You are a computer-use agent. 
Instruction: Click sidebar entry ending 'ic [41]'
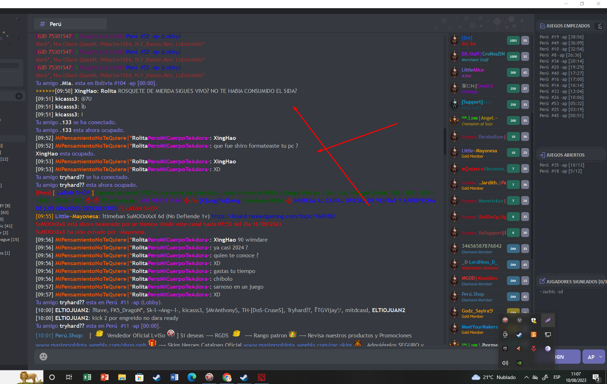click(6, 226)
